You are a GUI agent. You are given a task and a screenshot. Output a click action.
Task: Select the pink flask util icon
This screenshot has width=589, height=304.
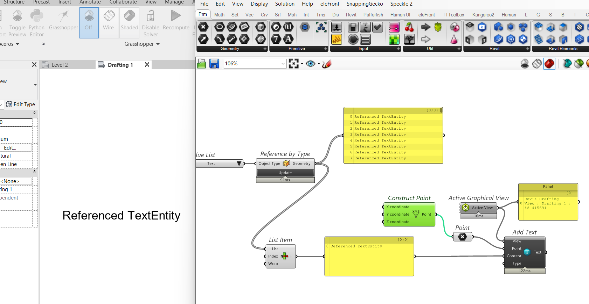(454, 39)
